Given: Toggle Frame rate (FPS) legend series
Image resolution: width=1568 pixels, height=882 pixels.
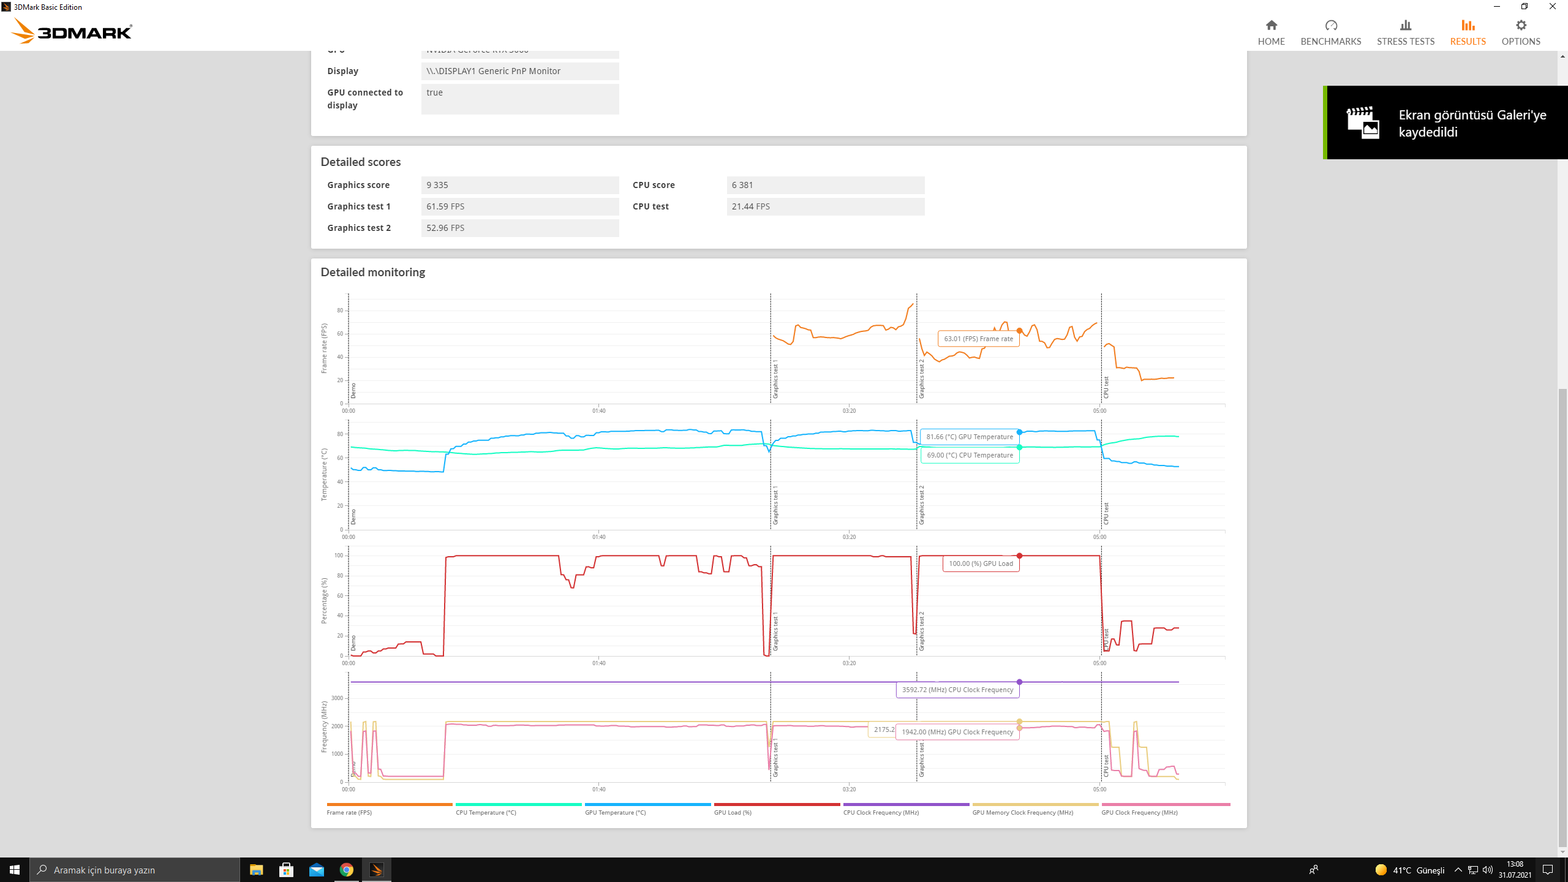Looking at the screenshot, I should pos(349,812).
